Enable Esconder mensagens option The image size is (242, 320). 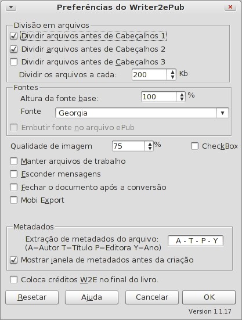pyautogui.click(x=14, y=174)
